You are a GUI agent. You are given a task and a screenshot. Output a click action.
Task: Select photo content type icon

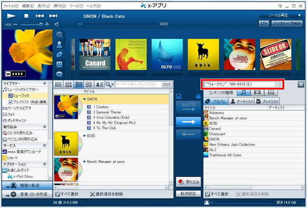271,93
